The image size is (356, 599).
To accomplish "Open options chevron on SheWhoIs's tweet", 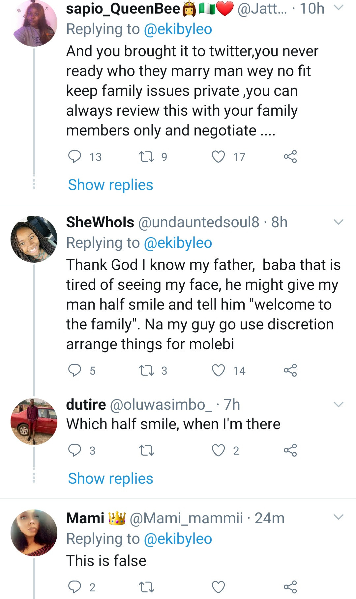I will [x=339, y=222].
